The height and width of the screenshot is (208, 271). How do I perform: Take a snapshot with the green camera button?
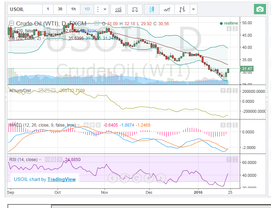[x=260, y=9]
